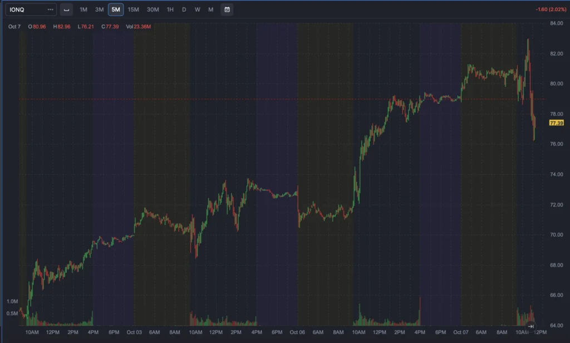Click the 80.00 price axis label
The width and height of the screenshot is (570, 343).
click(x=557, y=84)
